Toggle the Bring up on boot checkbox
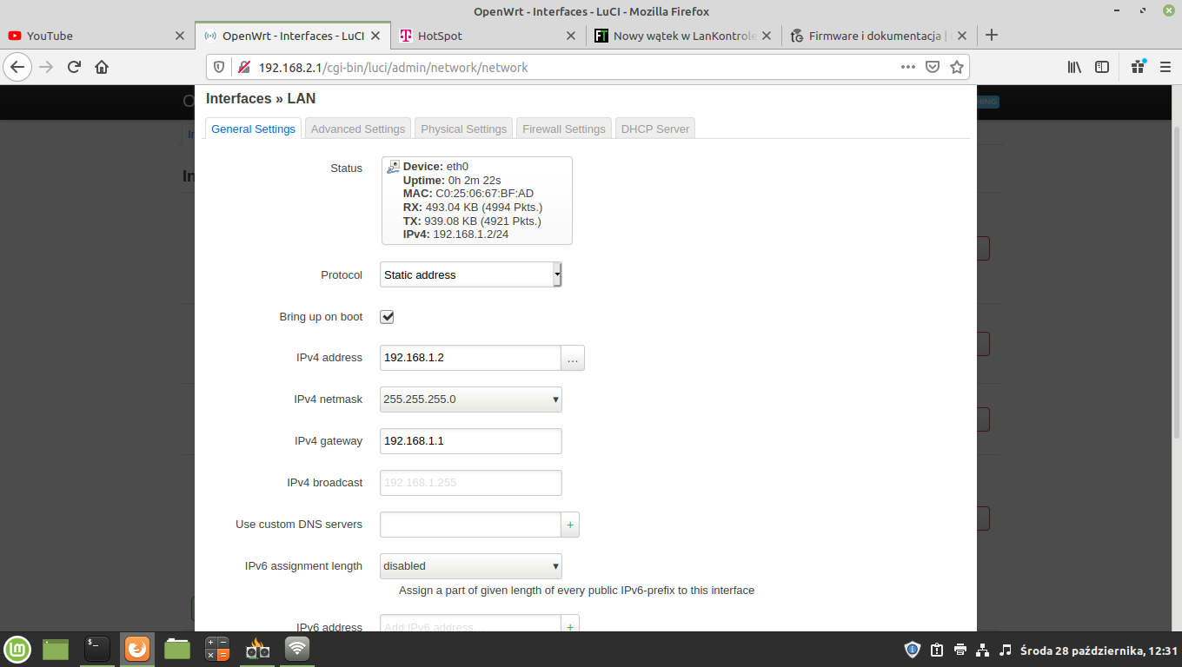Screen dimensions: 1182x667 coord(388,317)
